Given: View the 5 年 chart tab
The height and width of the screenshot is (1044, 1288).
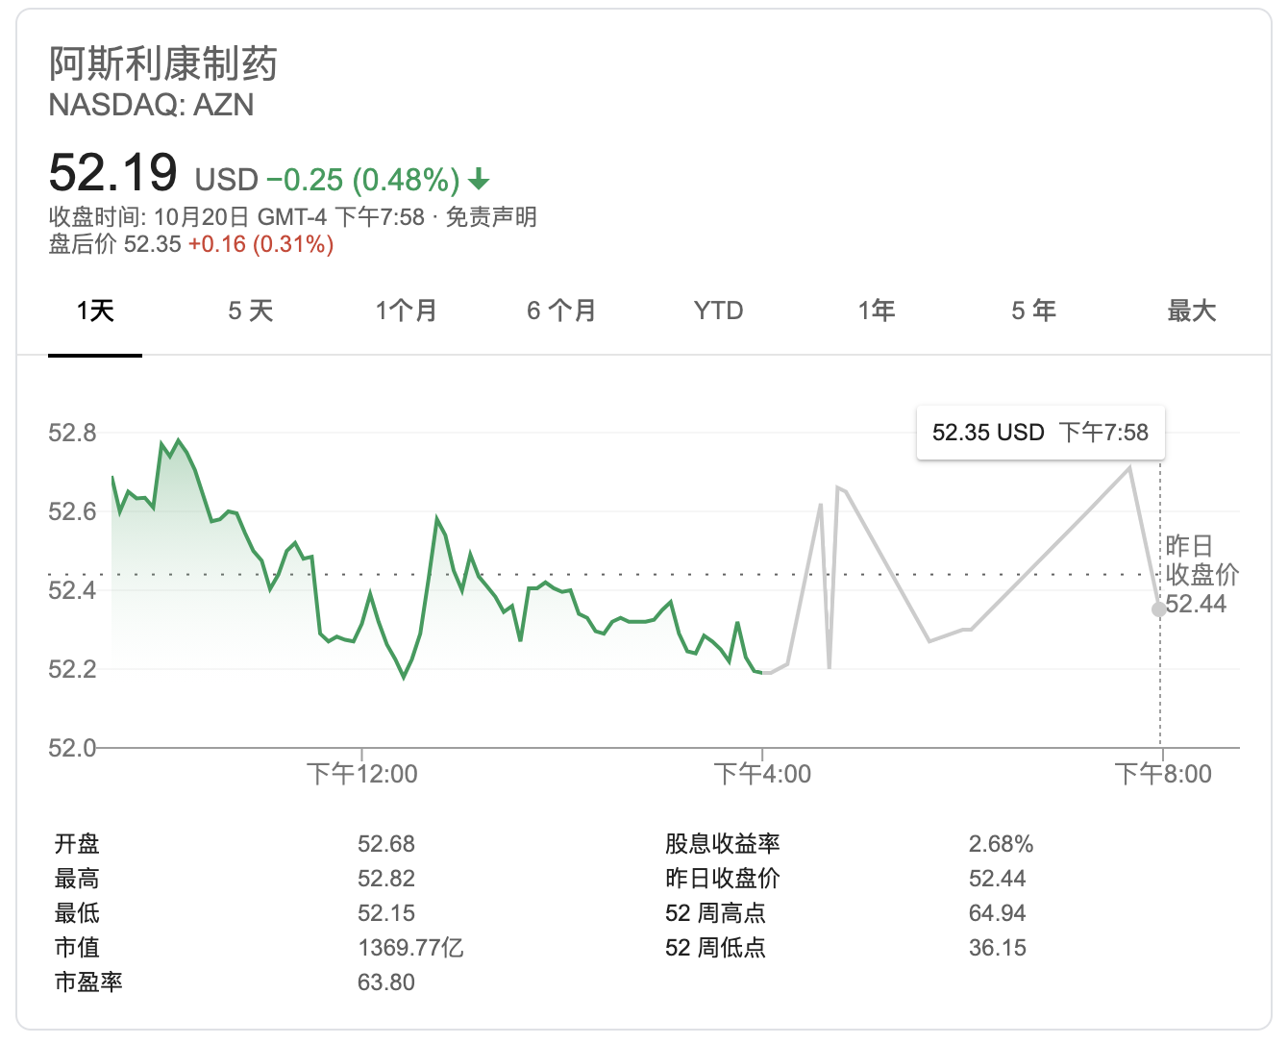Looking at the screenshot, I should click(x=1033, y=311).
